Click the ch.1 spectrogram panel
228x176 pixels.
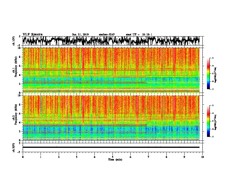tap(111, 70)
